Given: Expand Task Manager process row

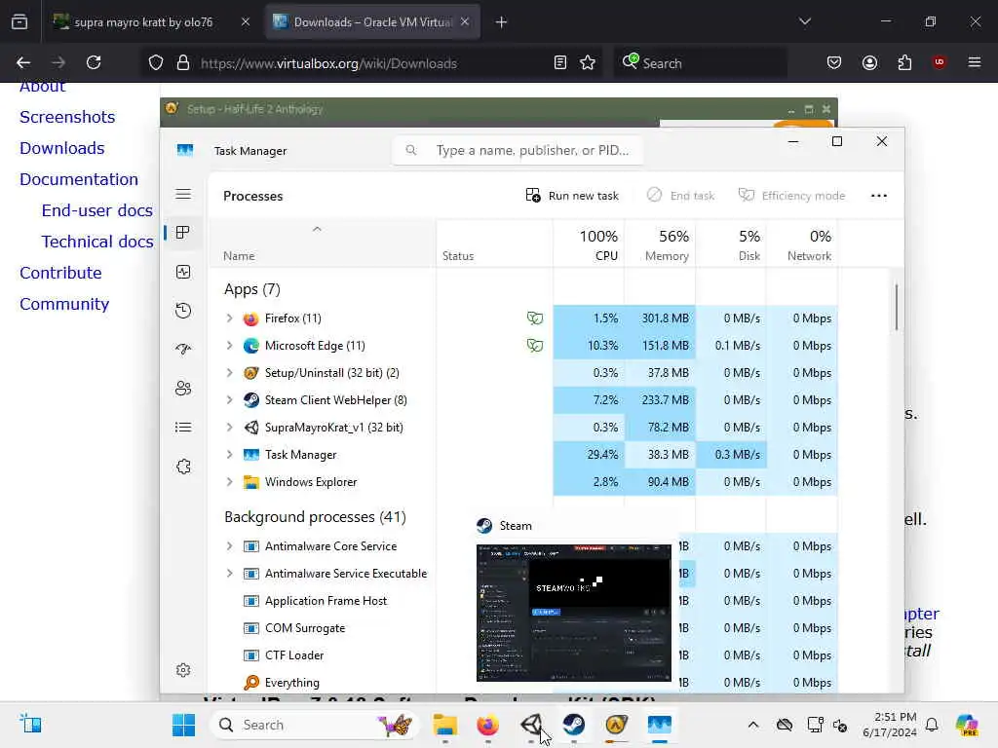Looking at the screenshot, I should (x=229, y=455).
